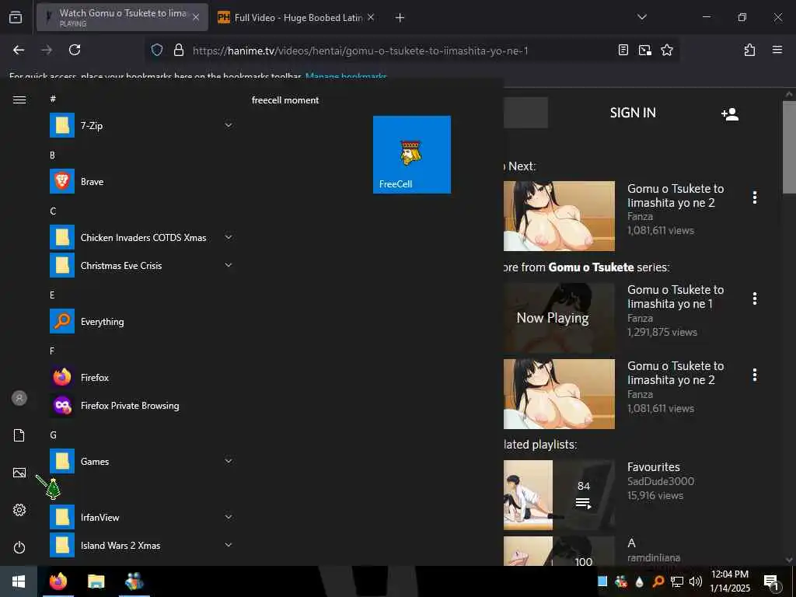Focus the hanime.tv address bar
796x597 pixels.
[360, 51]
